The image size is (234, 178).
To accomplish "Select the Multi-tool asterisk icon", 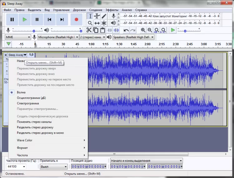I will pyautogui.click(x=104, y=23).
